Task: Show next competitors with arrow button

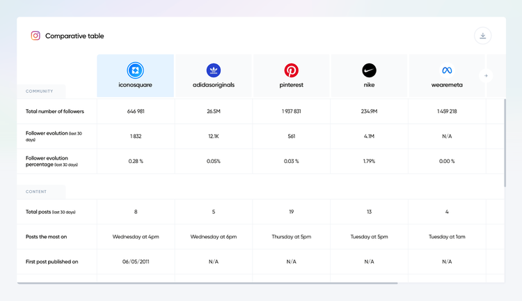Action: (486, 76)
